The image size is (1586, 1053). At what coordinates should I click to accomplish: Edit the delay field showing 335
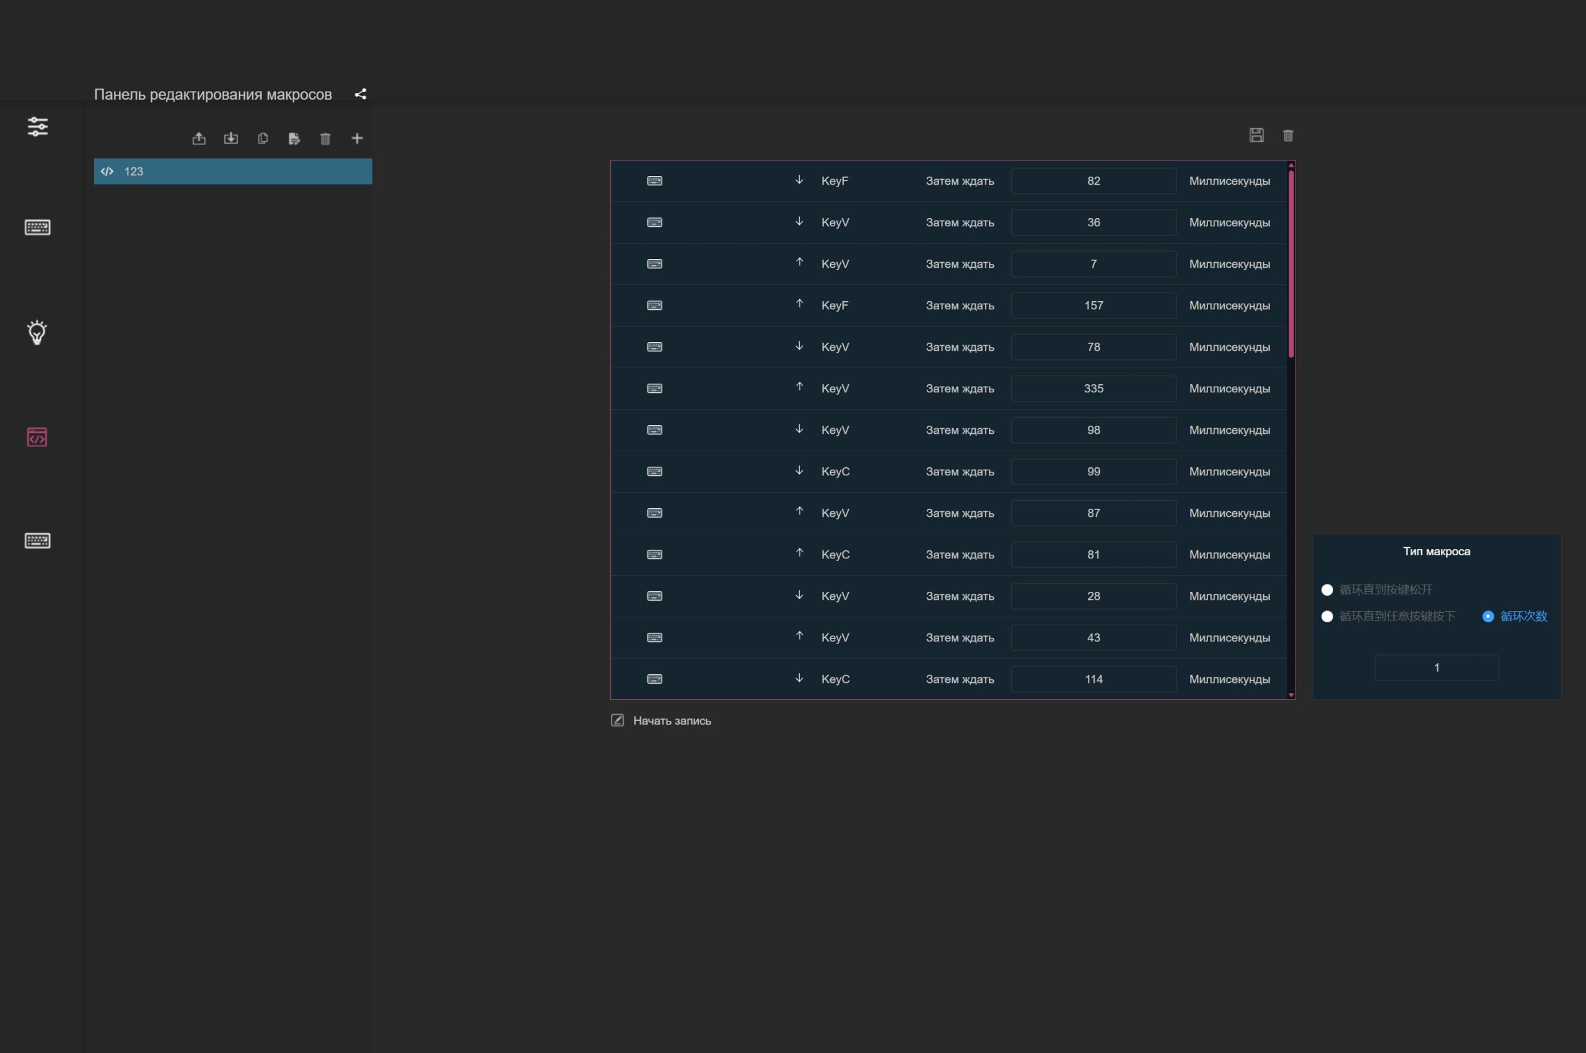point(1093,388)
